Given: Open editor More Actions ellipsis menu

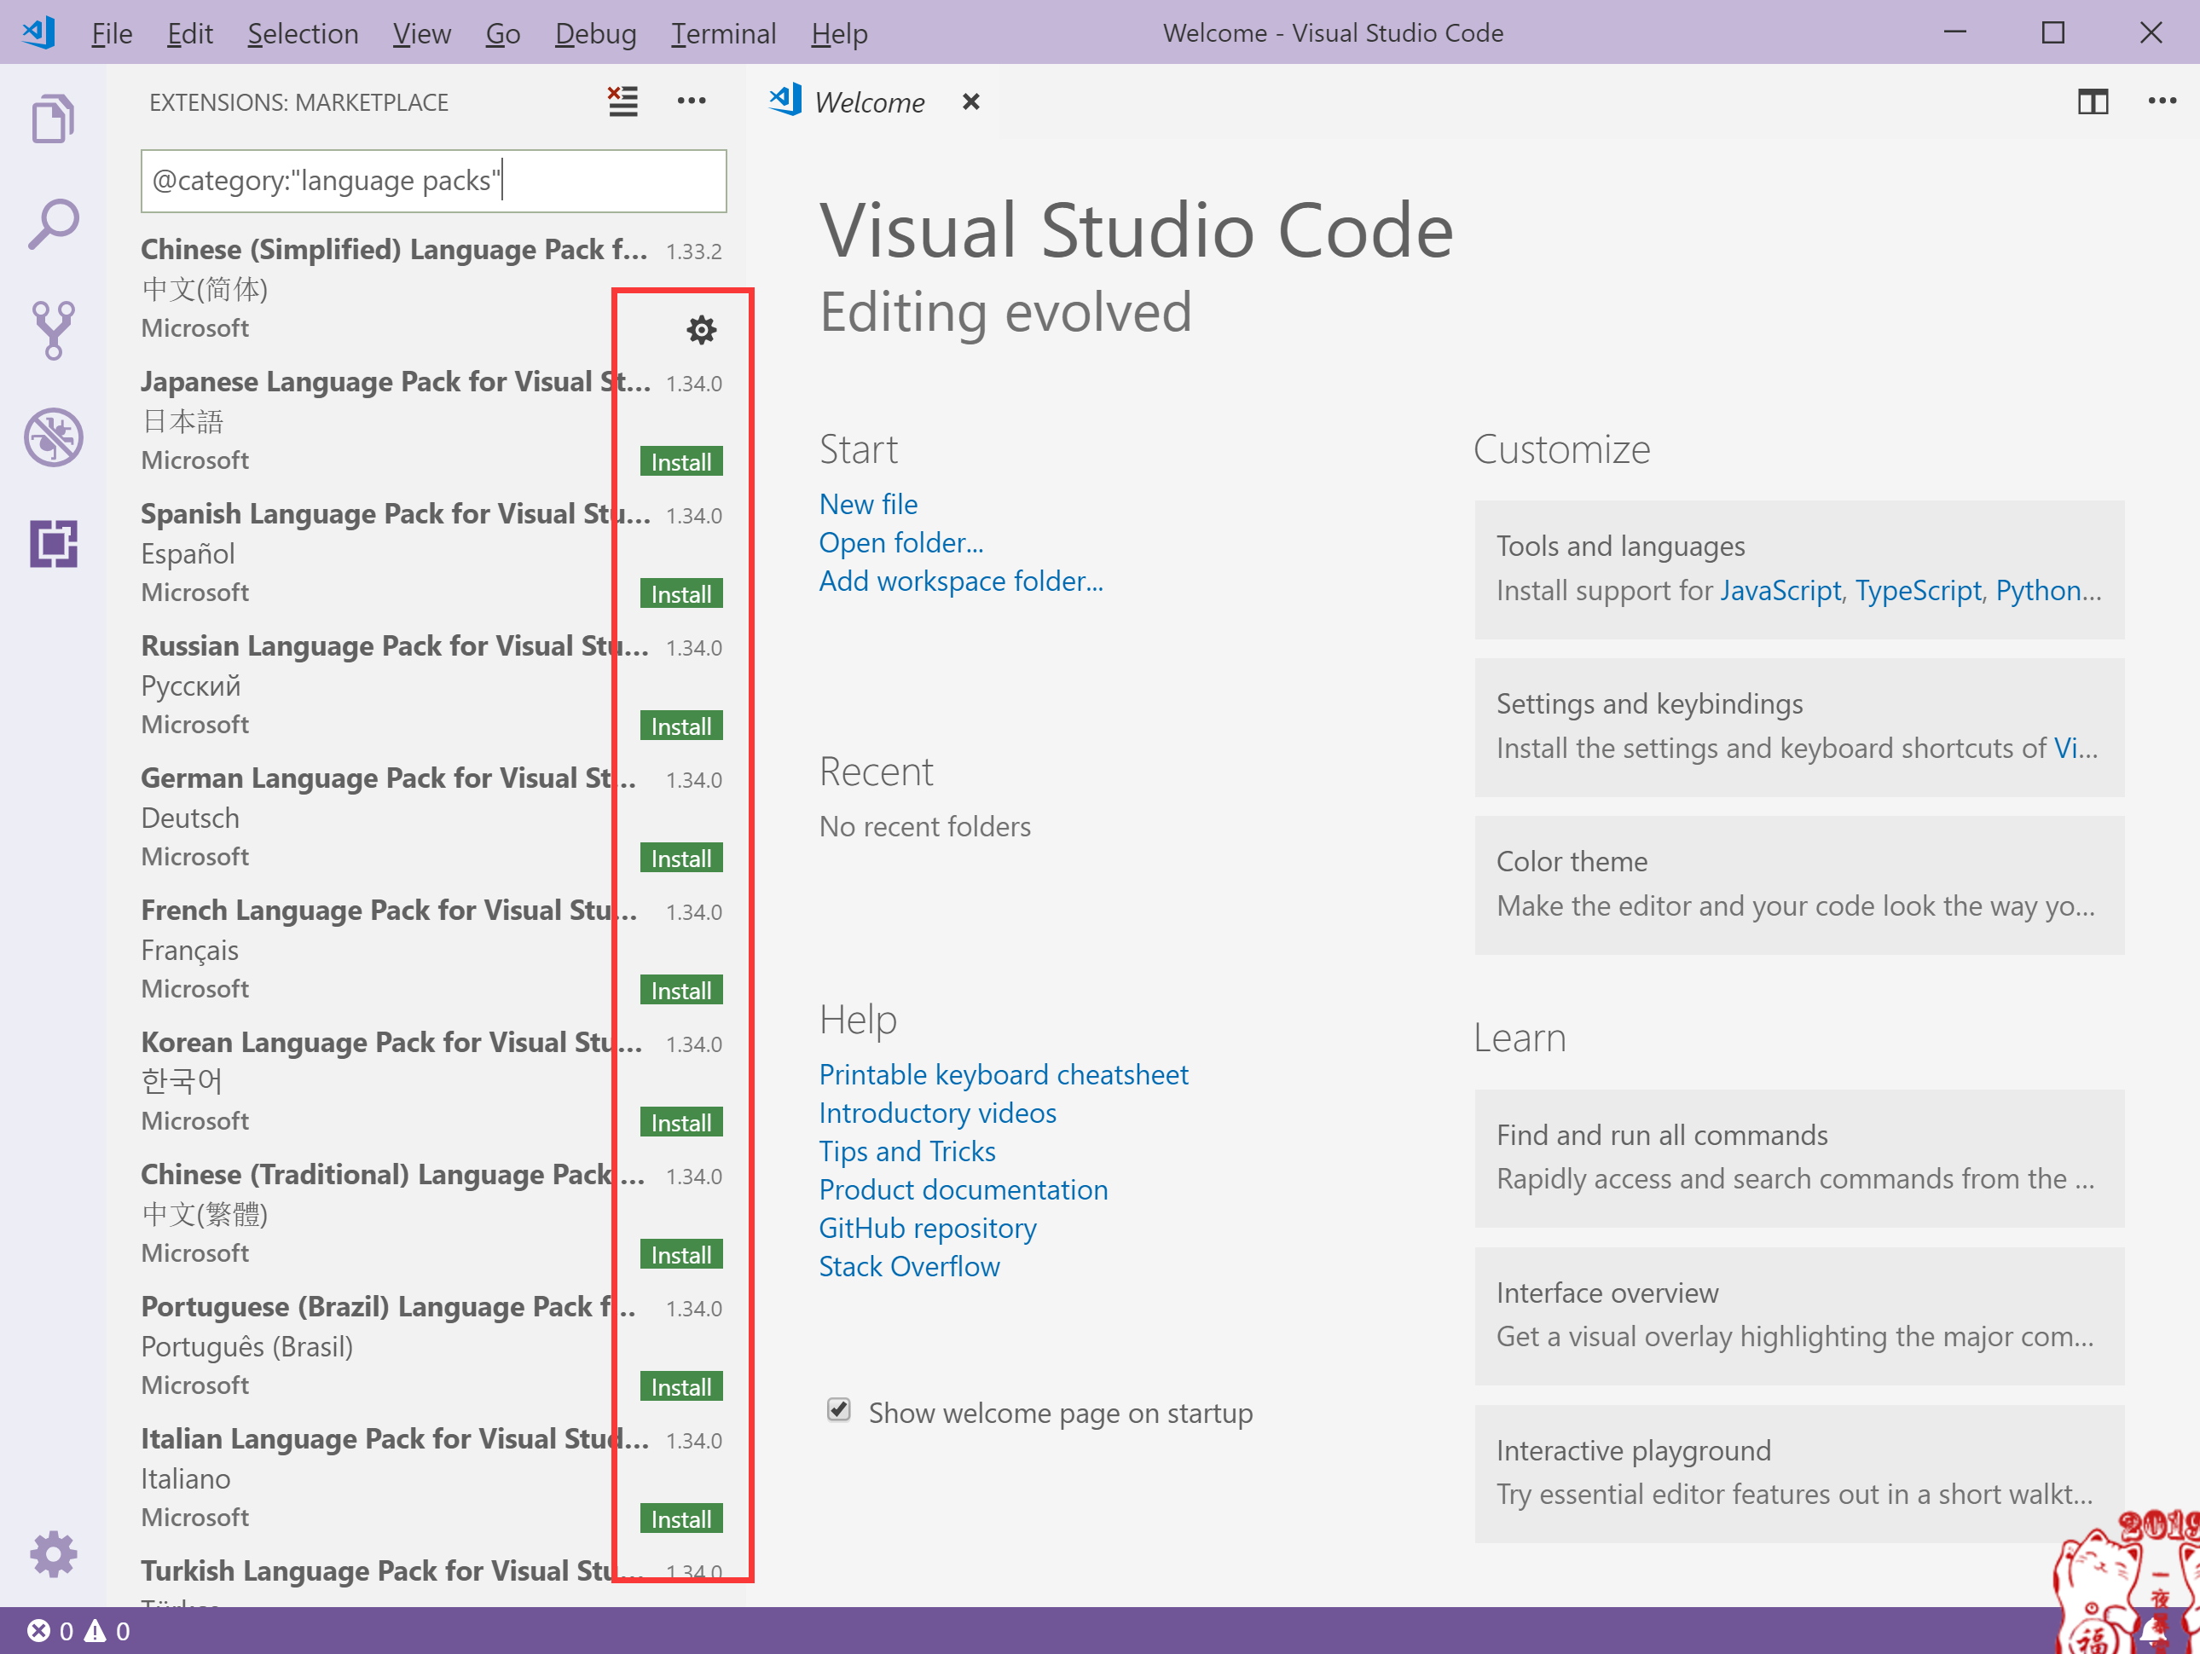Looking at the screenshot, I should click(2162, 101).
